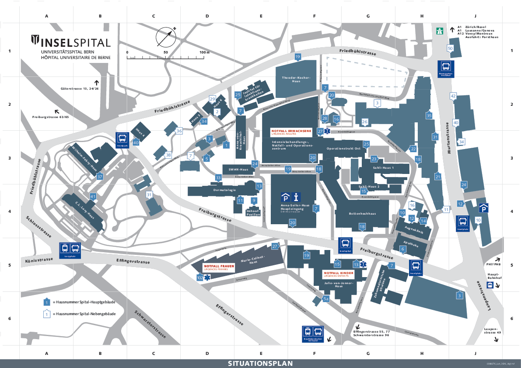
Task: Click the Inselspital bus stop icon on Freiburgstrasse
Action: [x=345, y=246]
